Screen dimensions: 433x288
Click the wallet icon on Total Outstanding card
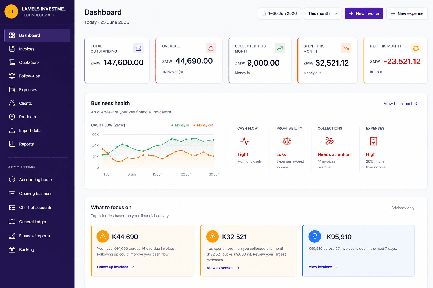pyautogui.click(x=138, y=48)
